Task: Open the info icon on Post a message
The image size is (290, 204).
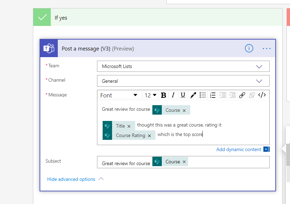Action: (249, 49)
